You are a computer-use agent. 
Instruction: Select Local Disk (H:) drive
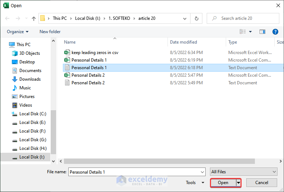click(x=29, y=148)
